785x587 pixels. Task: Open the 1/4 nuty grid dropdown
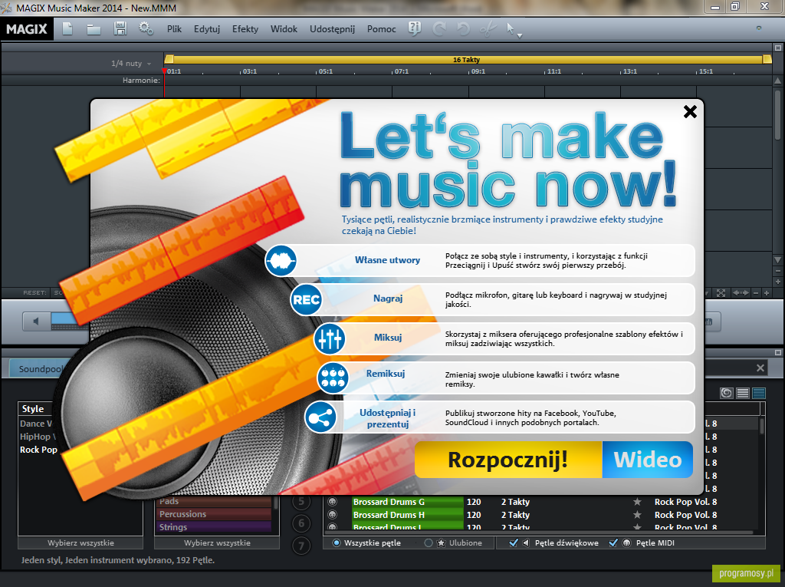131,64
